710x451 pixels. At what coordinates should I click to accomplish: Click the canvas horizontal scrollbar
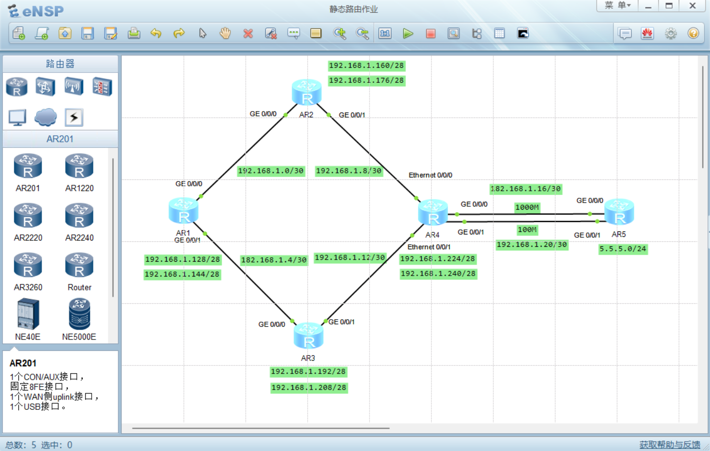pyautogui.click(x=261, y=428)
